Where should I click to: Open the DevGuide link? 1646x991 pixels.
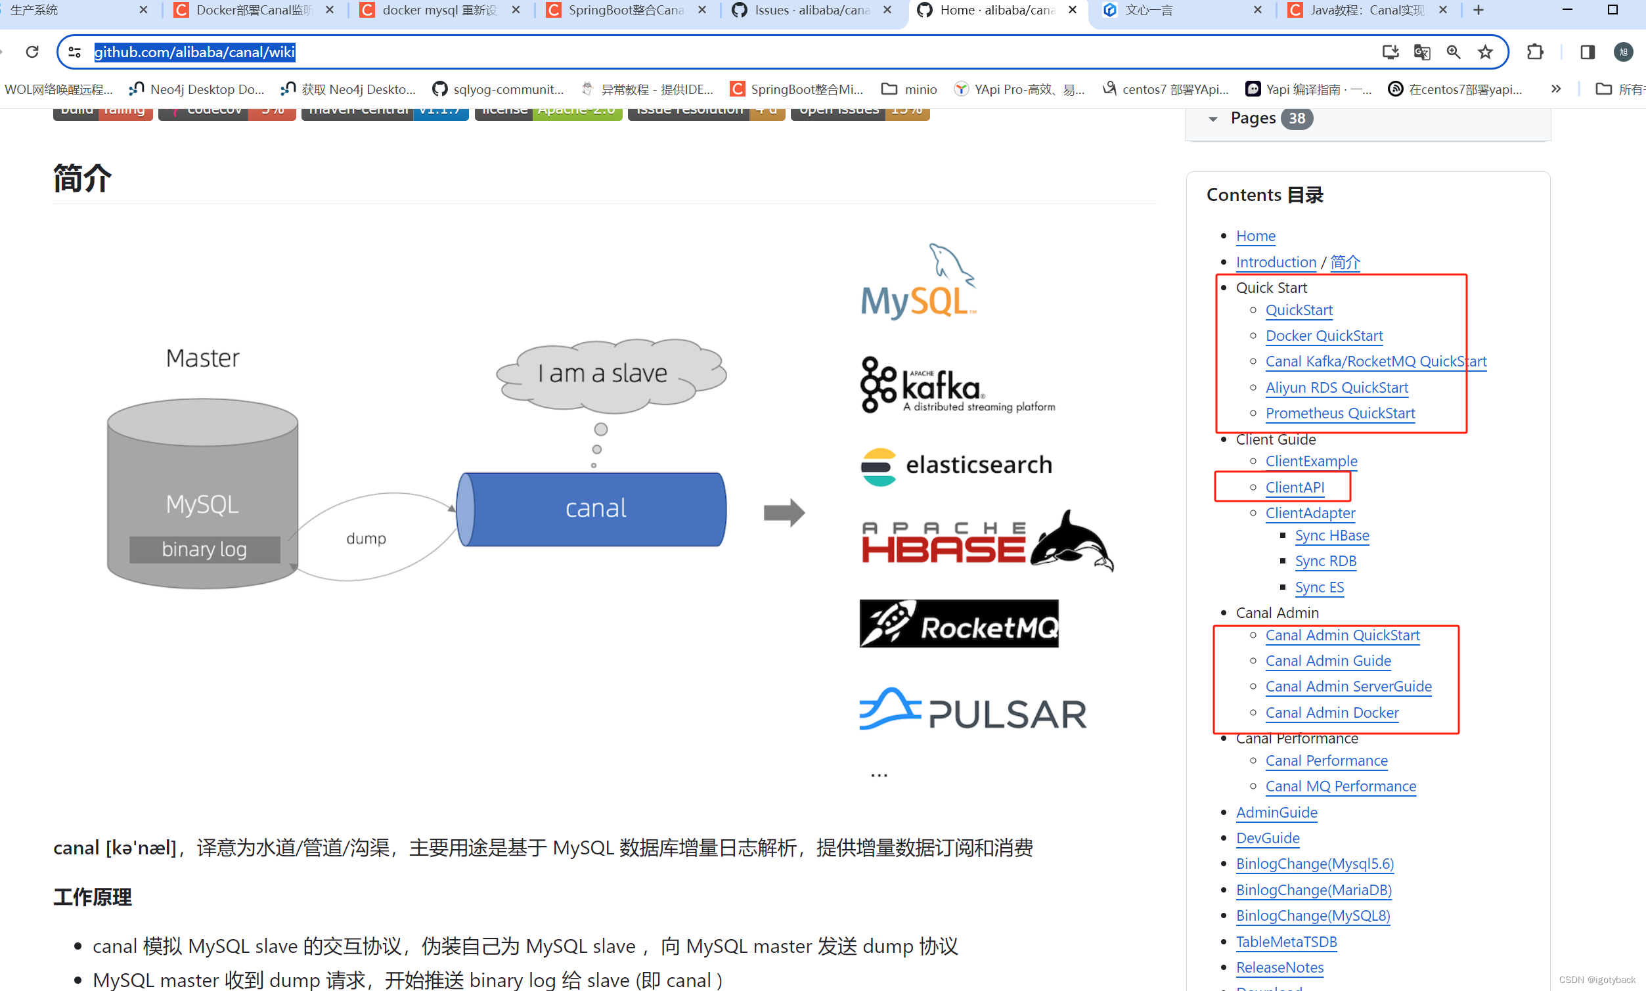pyautogui.click(x=1268, y=837)
